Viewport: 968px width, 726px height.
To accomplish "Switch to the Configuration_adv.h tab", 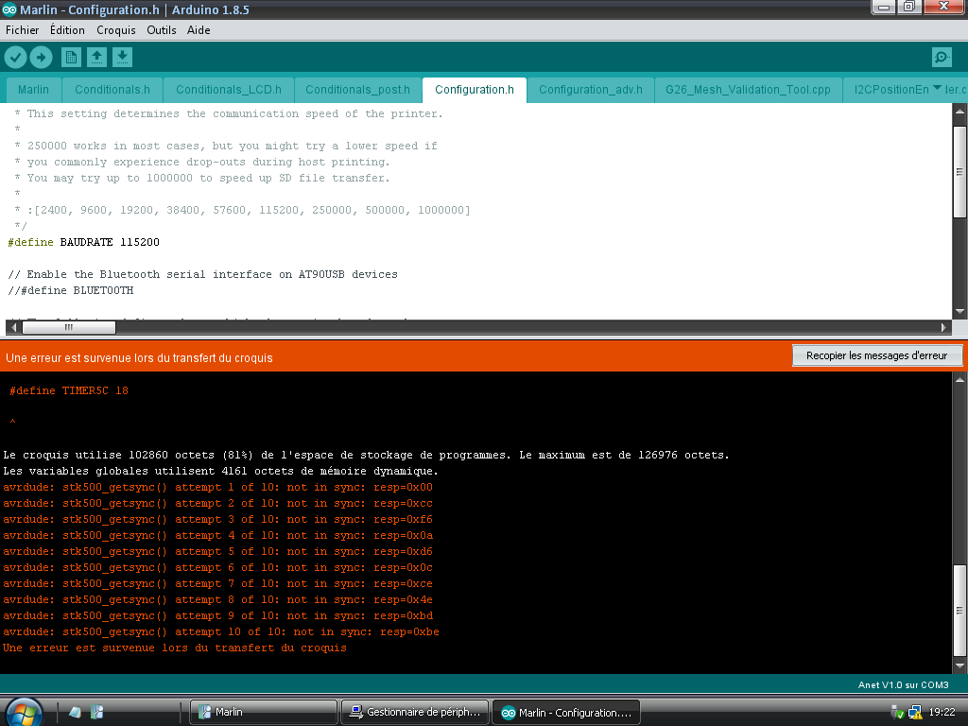I will 591,90.
